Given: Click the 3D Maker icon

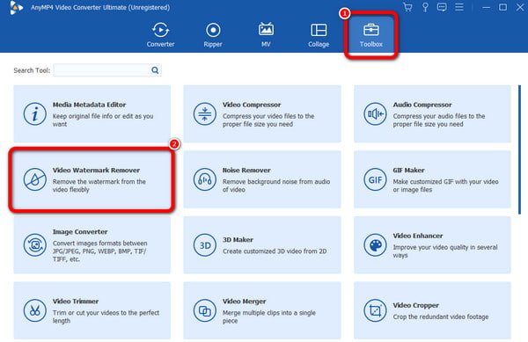Looking at the screenshot, I should (x=205, y=245).
